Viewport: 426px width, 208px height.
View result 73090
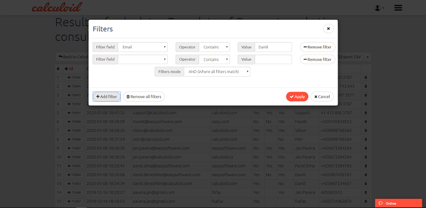pos(74,122)
